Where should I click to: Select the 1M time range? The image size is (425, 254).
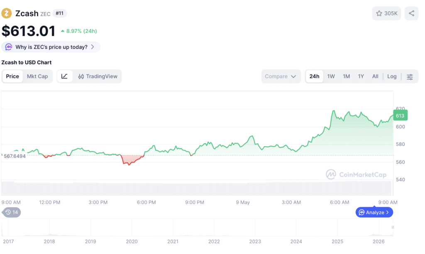pyautogui.click(x=346, y=76)
